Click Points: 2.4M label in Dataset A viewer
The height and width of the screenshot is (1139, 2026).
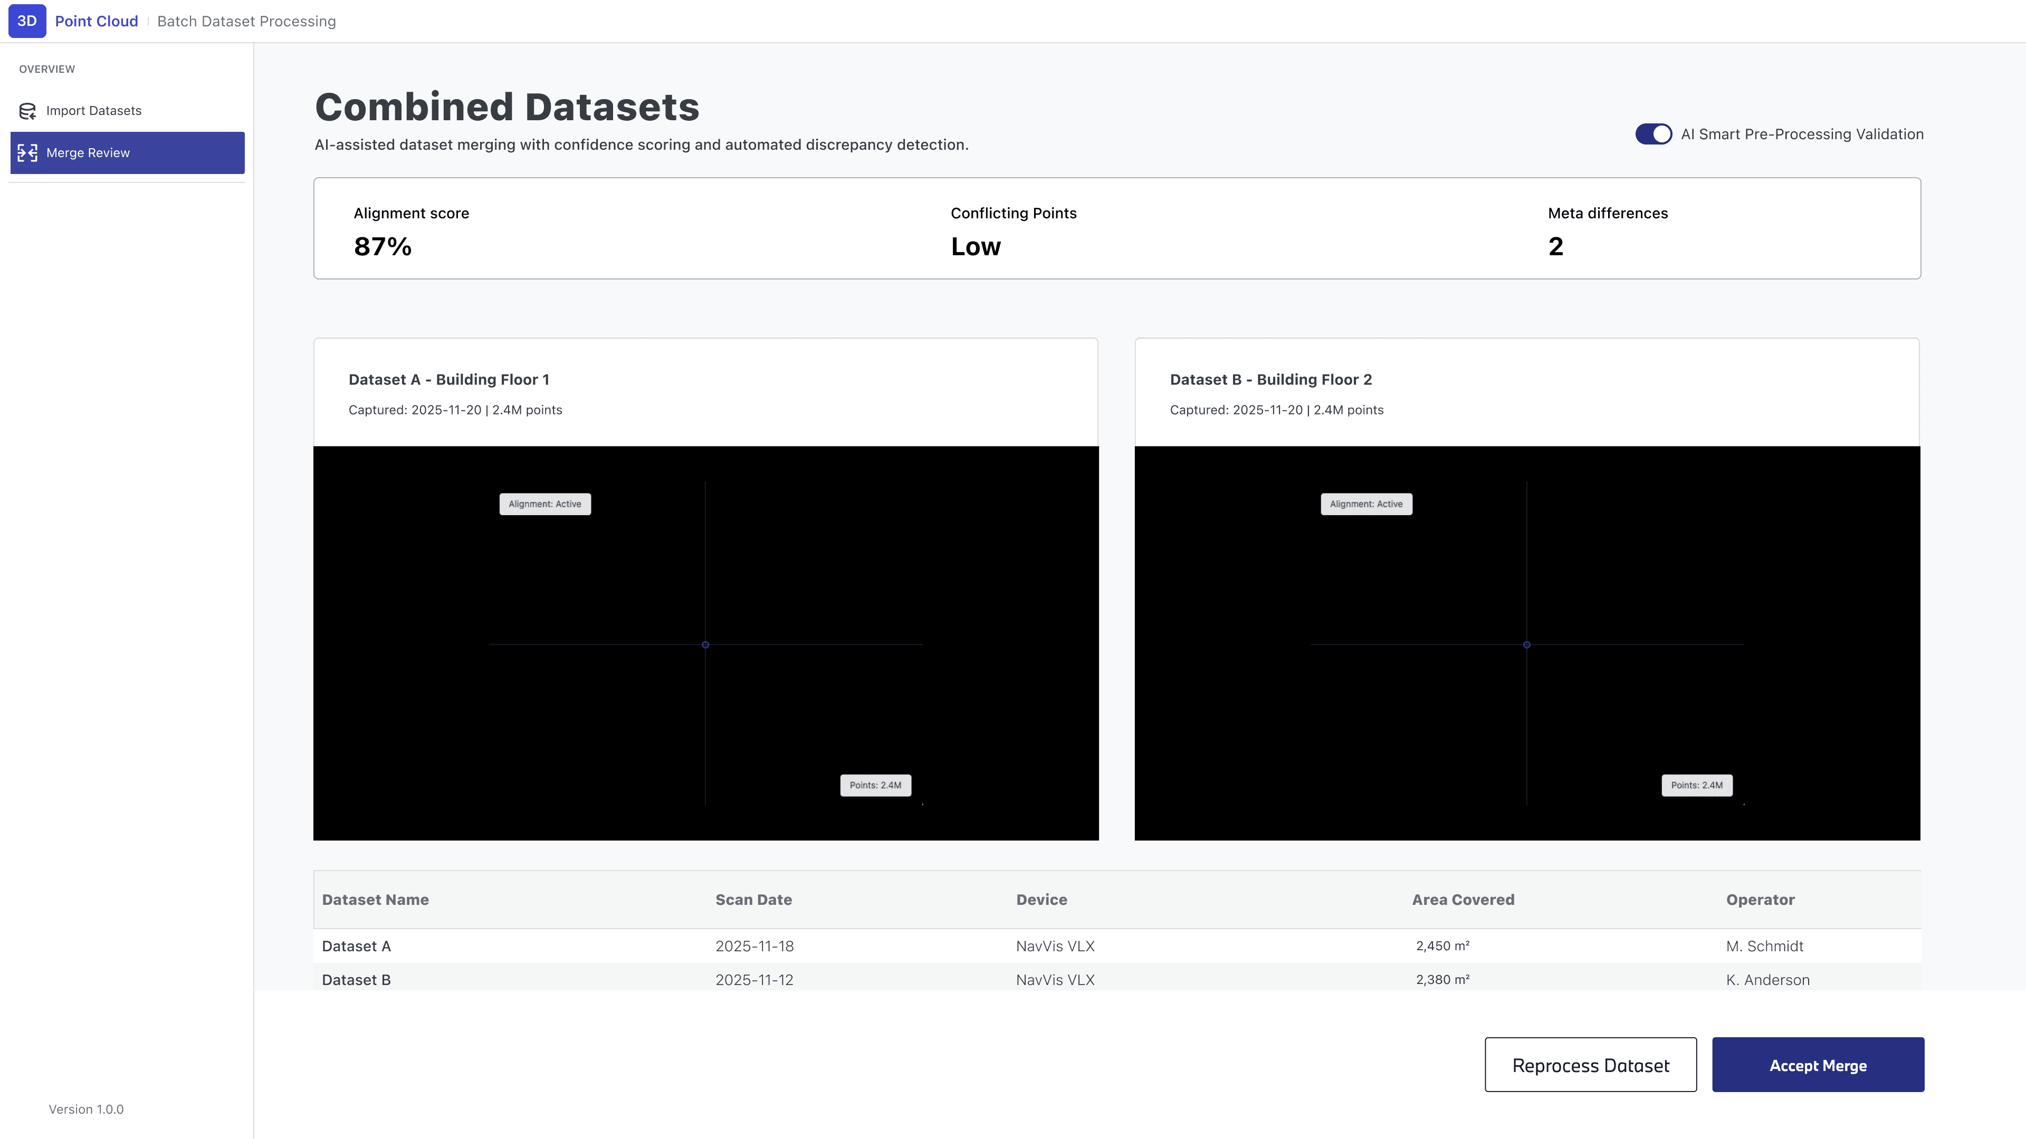click(875, 785)
